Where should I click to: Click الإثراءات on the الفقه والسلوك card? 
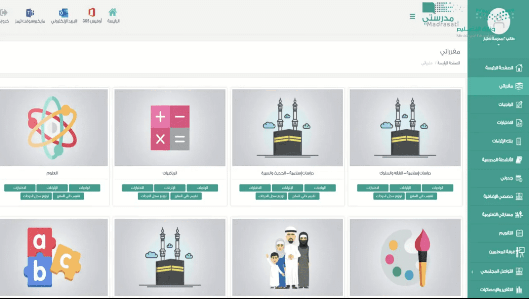tap(405, 188)
